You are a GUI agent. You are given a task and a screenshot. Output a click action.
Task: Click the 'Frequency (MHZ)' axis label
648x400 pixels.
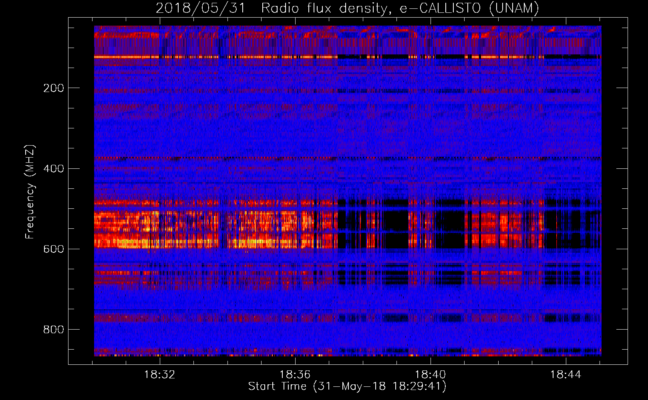click(x=30, y=192)
